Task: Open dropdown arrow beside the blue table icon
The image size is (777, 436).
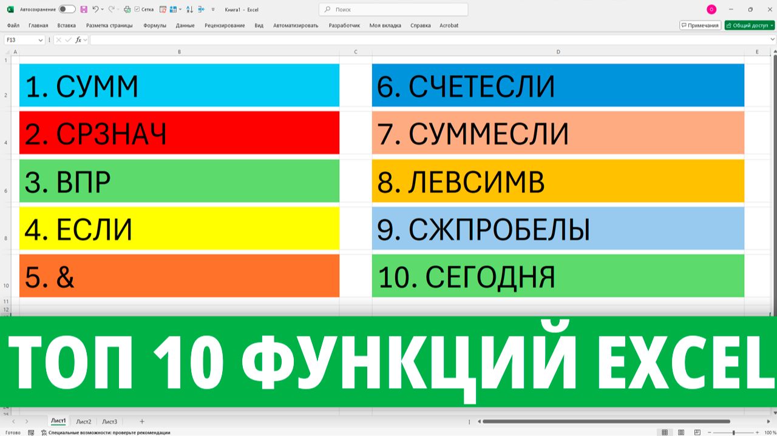Action: click(180, 10)
